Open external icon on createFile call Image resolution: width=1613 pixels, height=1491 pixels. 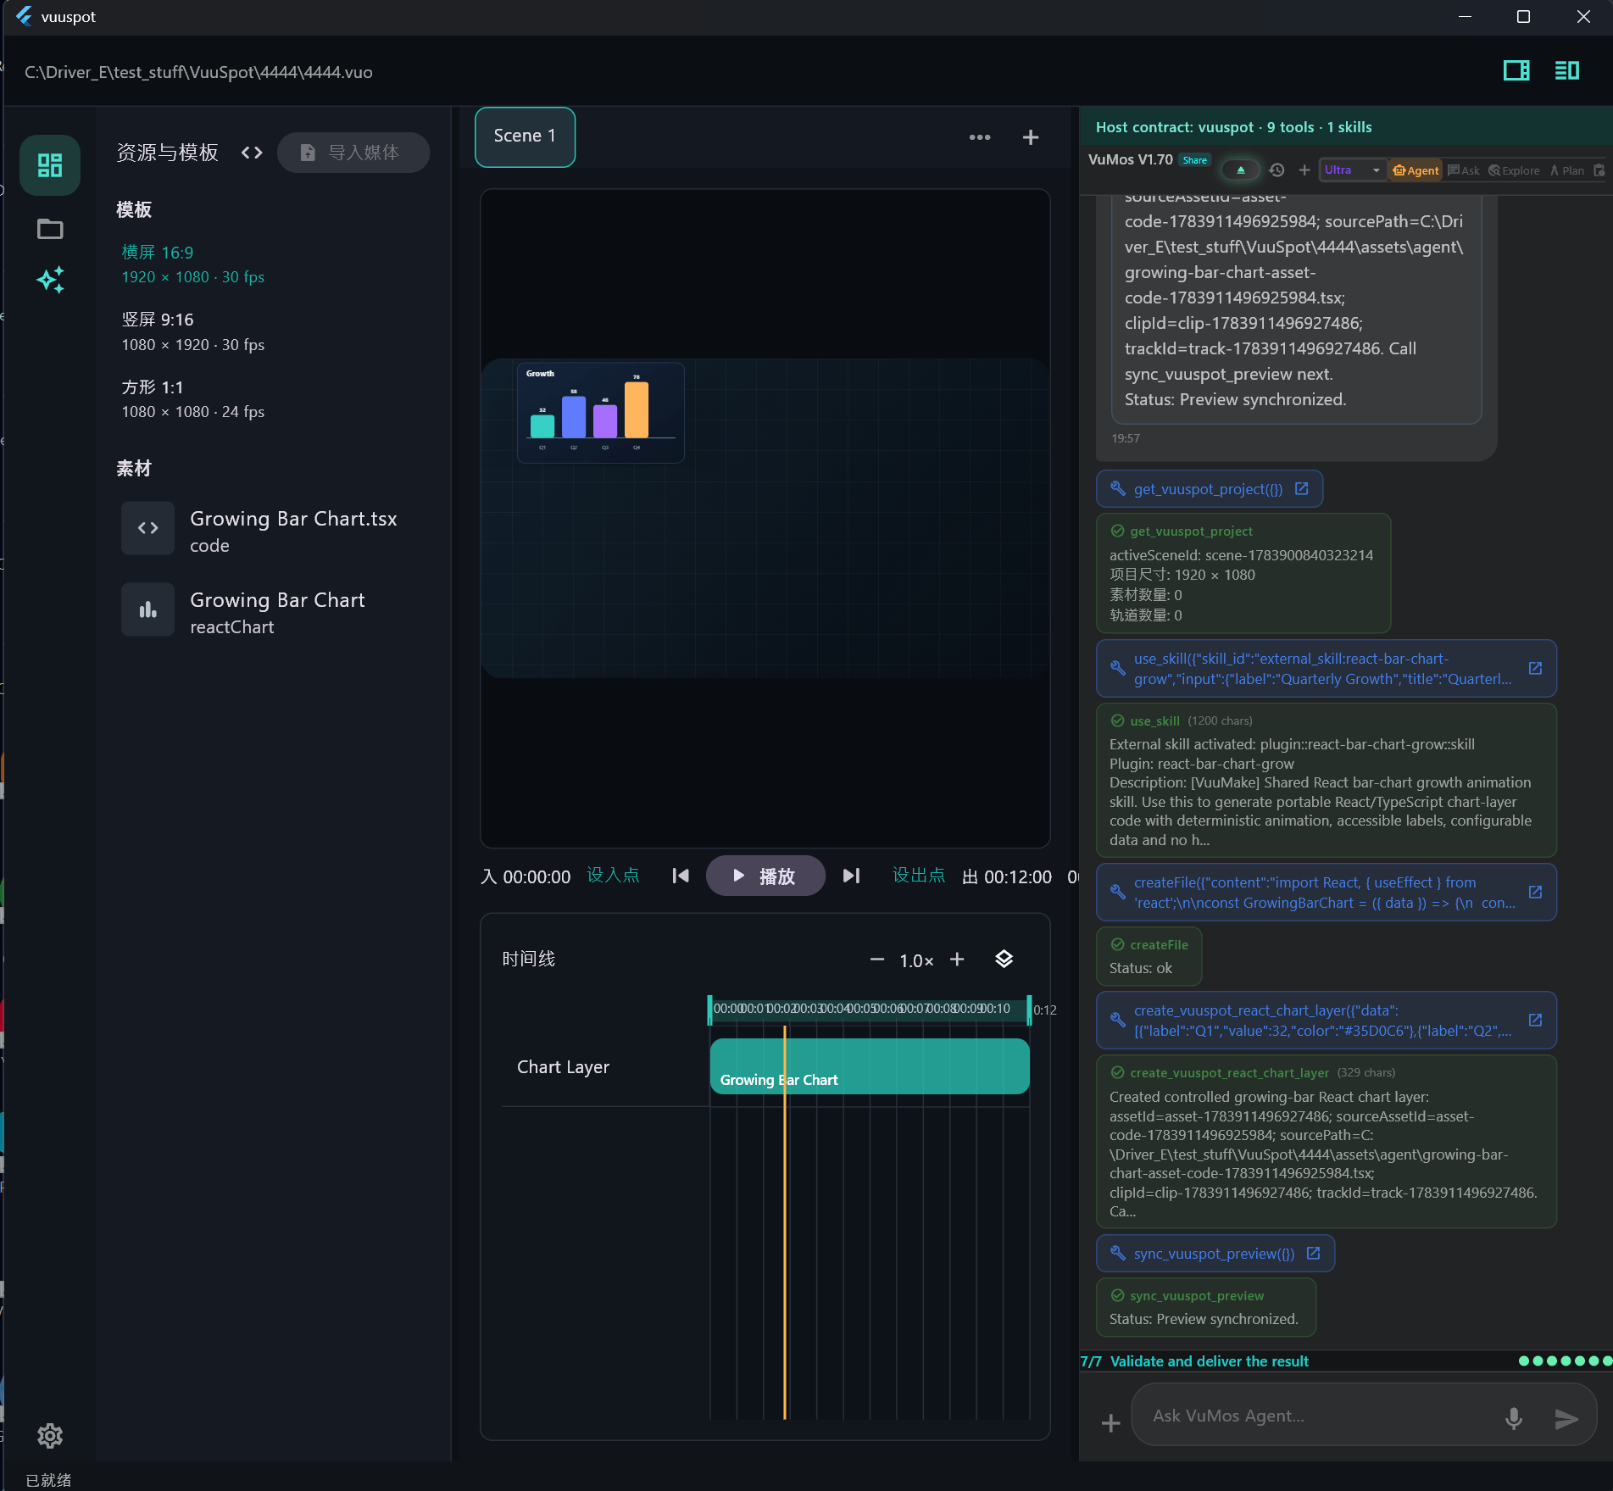pyautogui.click(x=1535, y=893)
